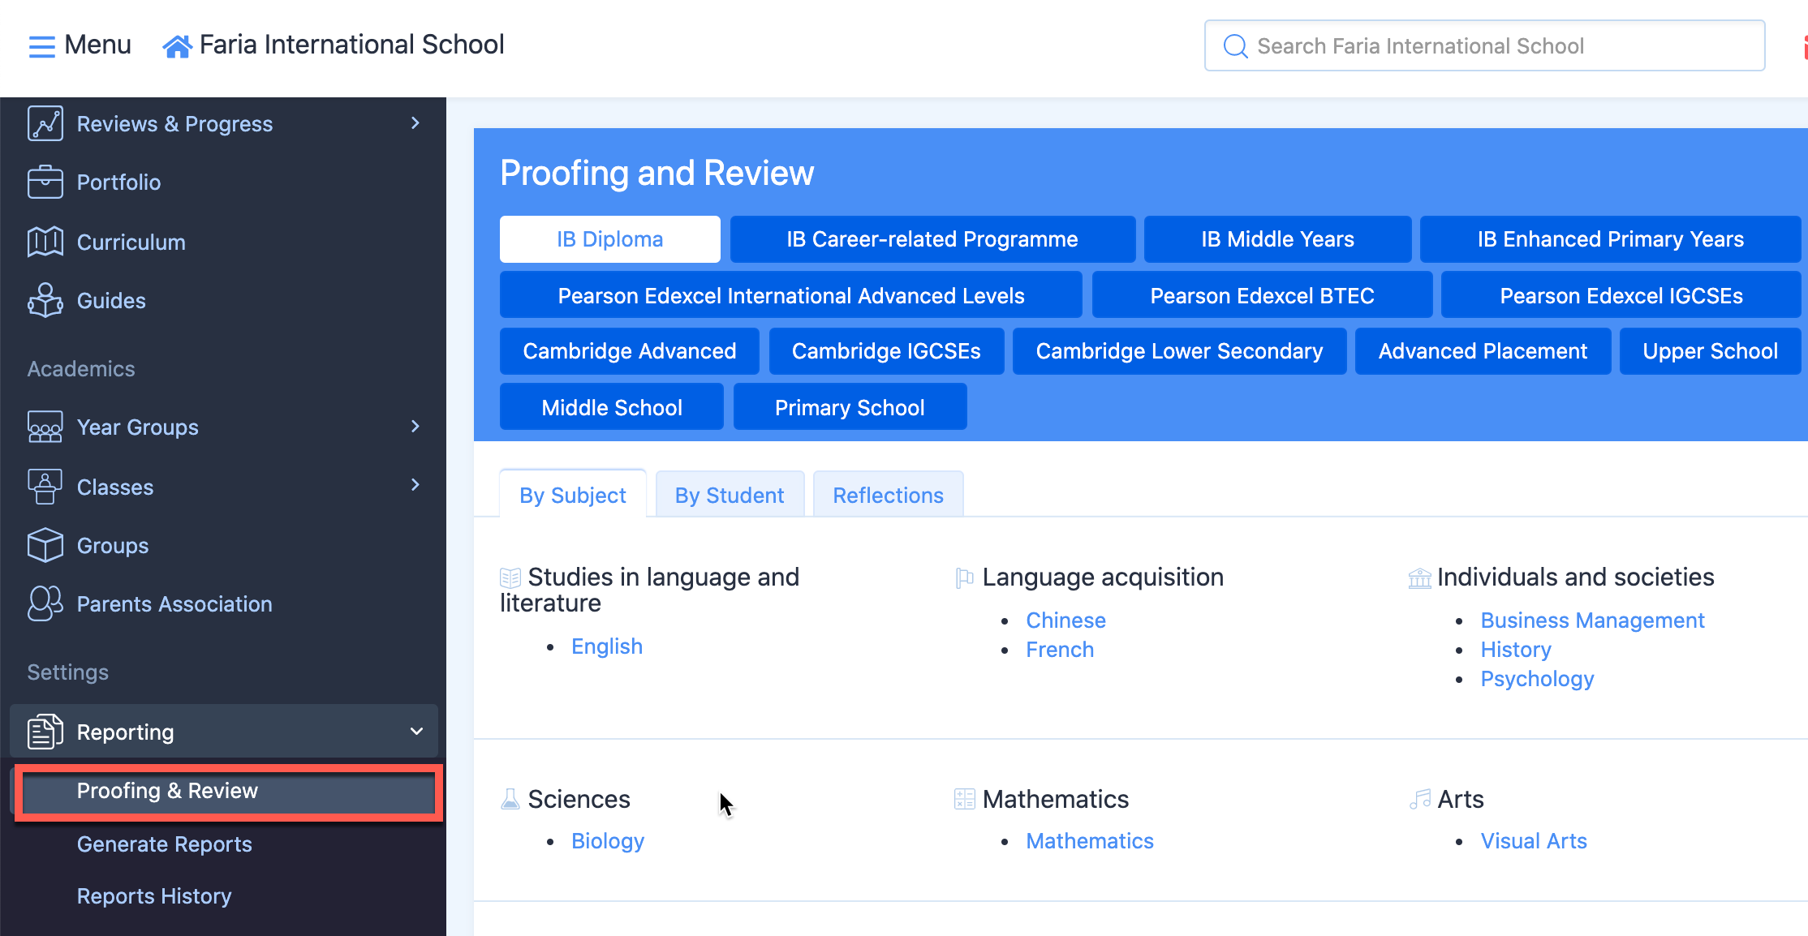Click the Groups cube icon

[x=45, y=545]
